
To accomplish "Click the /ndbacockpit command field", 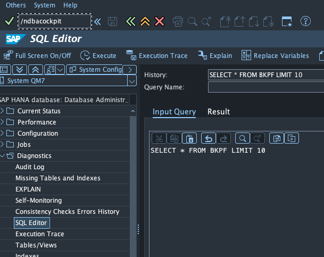I will tap(55, 21).
